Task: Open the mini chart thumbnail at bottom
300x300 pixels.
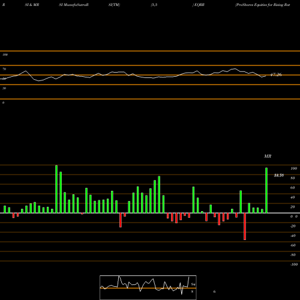Action: 148,287
